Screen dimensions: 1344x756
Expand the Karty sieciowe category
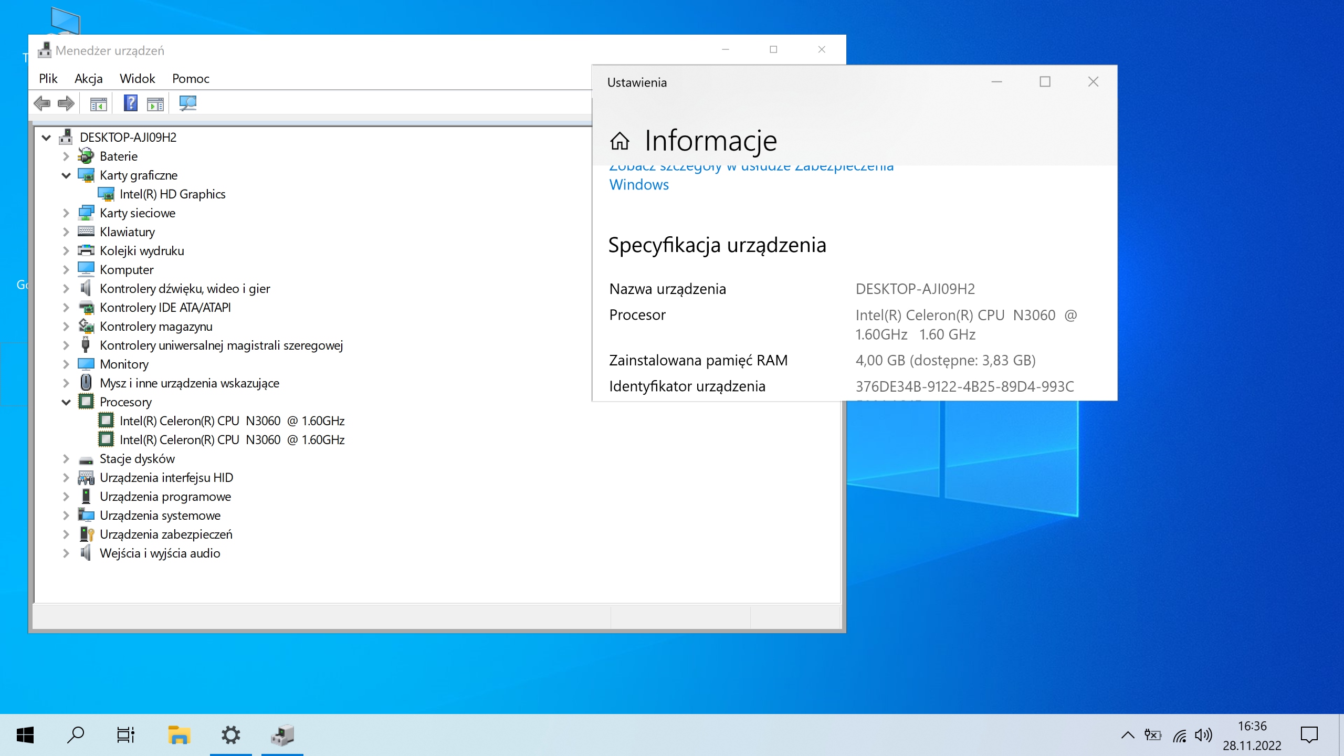click(66, 213)
